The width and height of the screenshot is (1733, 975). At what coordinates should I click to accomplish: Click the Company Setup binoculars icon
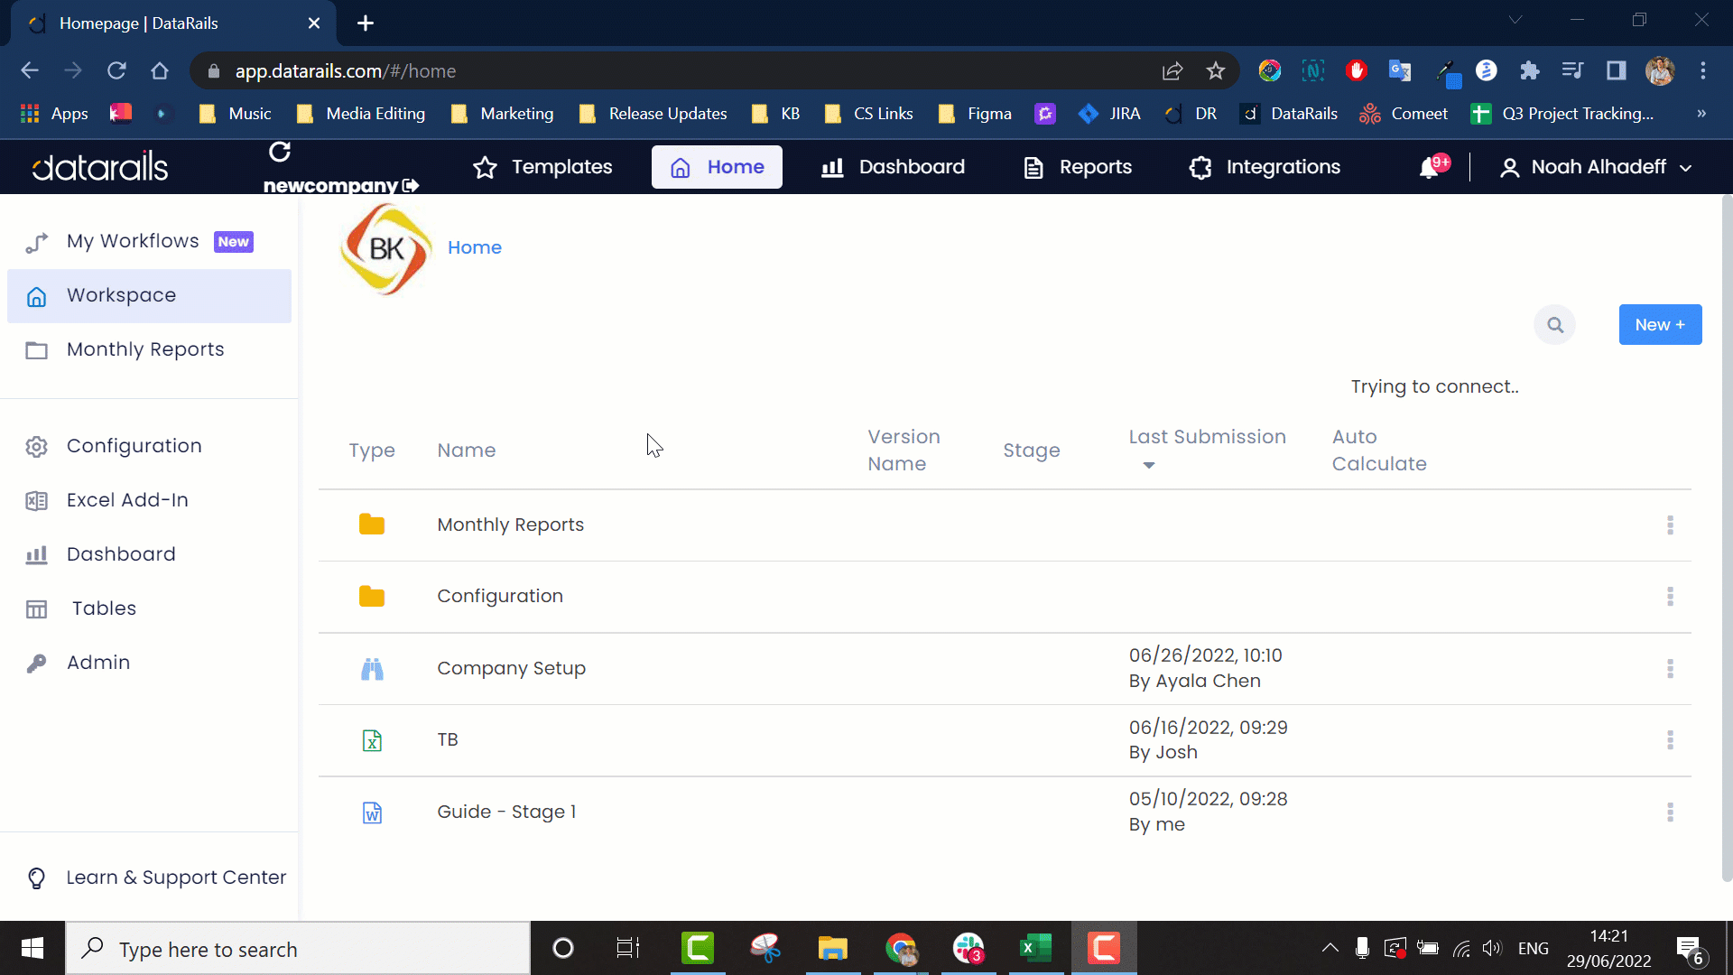pos(372,668)
